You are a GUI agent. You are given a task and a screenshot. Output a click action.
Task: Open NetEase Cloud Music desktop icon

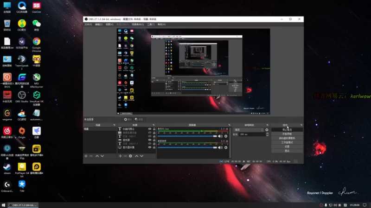7,133
